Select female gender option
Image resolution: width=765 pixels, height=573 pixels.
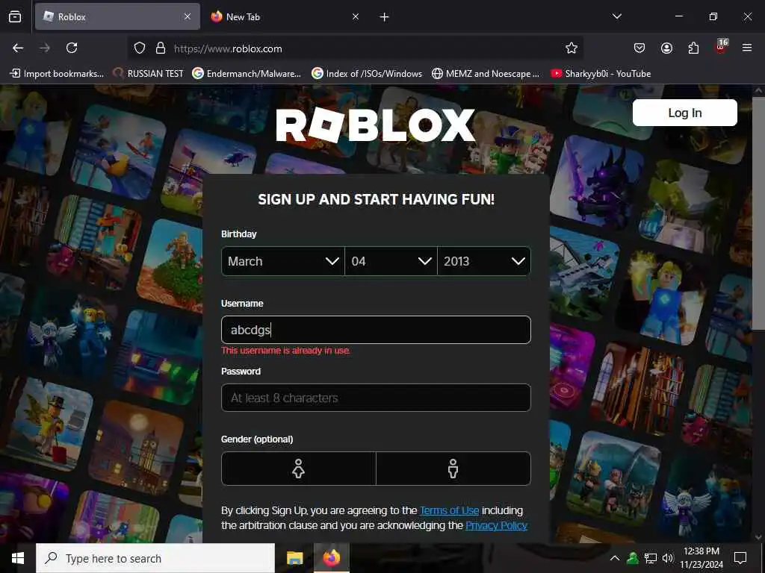299,469
